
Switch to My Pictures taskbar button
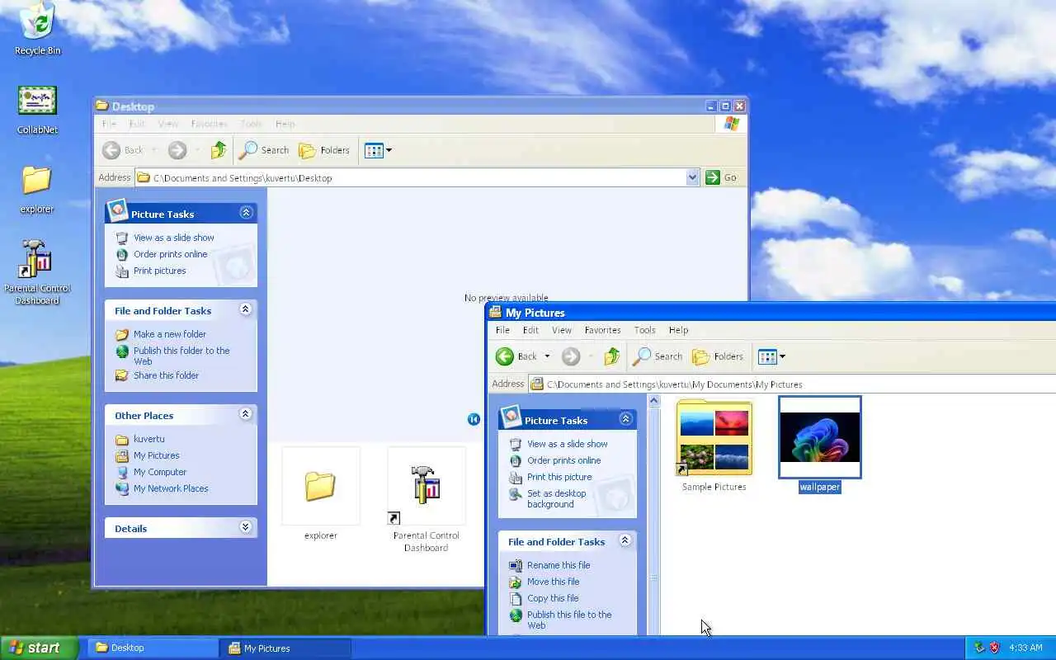286,648
